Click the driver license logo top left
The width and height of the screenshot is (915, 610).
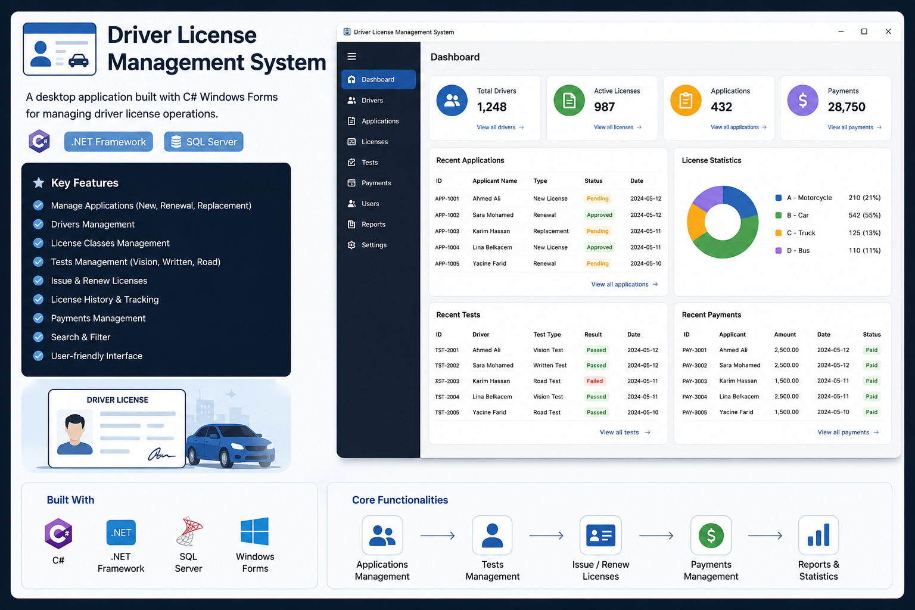tap(60, 49)
